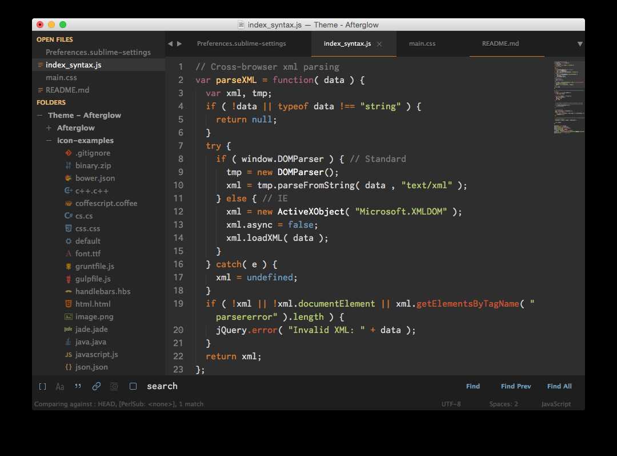Click the font icon beside font.ttf
The height and width of the screenshot is (456, 617).
coord(69,253)
